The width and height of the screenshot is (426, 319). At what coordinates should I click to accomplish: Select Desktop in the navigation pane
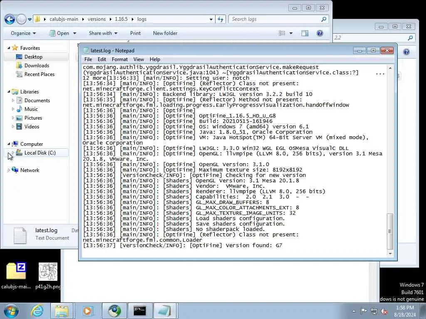pos(33,56)
